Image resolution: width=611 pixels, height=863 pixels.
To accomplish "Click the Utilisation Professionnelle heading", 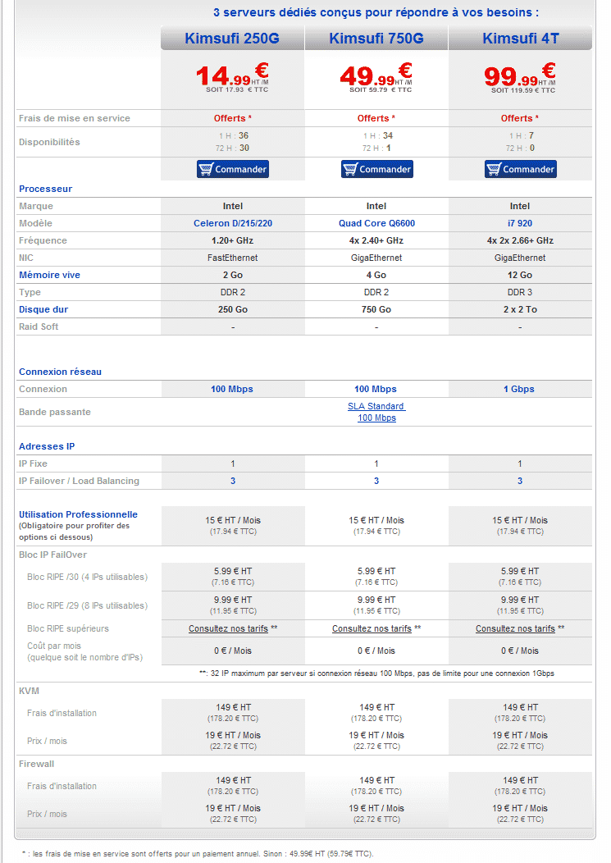I will point(78,514).
